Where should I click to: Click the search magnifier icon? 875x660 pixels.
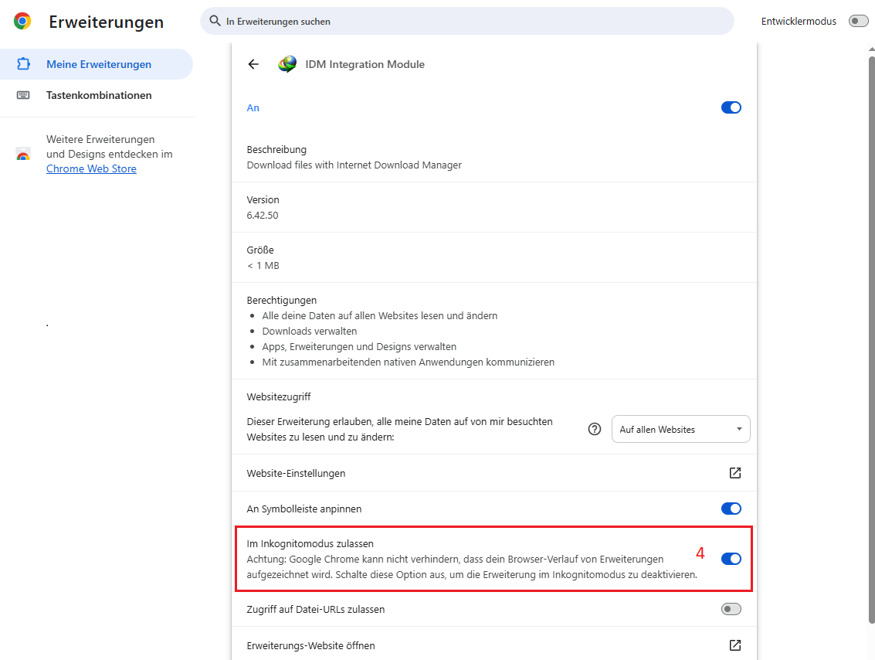(215, 21)
